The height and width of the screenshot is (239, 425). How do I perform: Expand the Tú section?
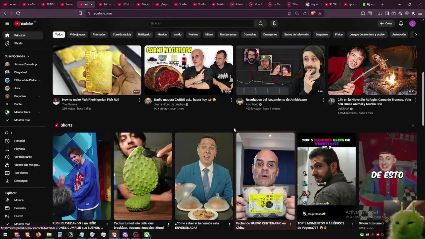9,133
